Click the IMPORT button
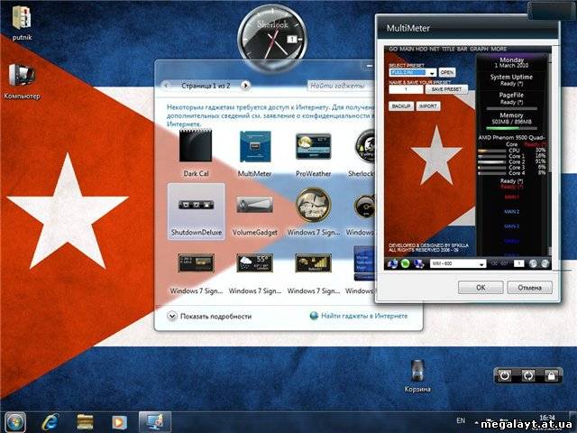The height and width of the screenshot is (433, 577). (x=427, y=106)
